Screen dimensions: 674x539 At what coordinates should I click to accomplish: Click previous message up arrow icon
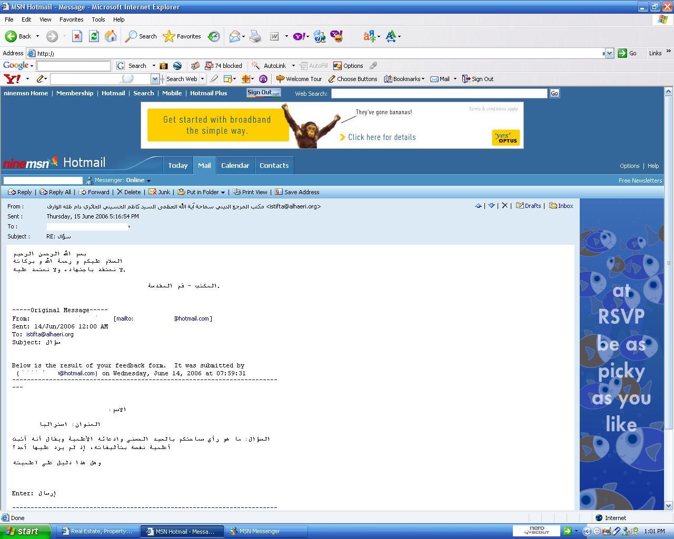click(478, 206)
